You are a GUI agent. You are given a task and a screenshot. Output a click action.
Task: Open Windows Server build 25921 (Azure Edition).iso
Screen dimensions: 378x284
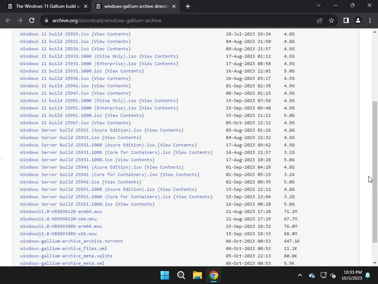(81, 130)
